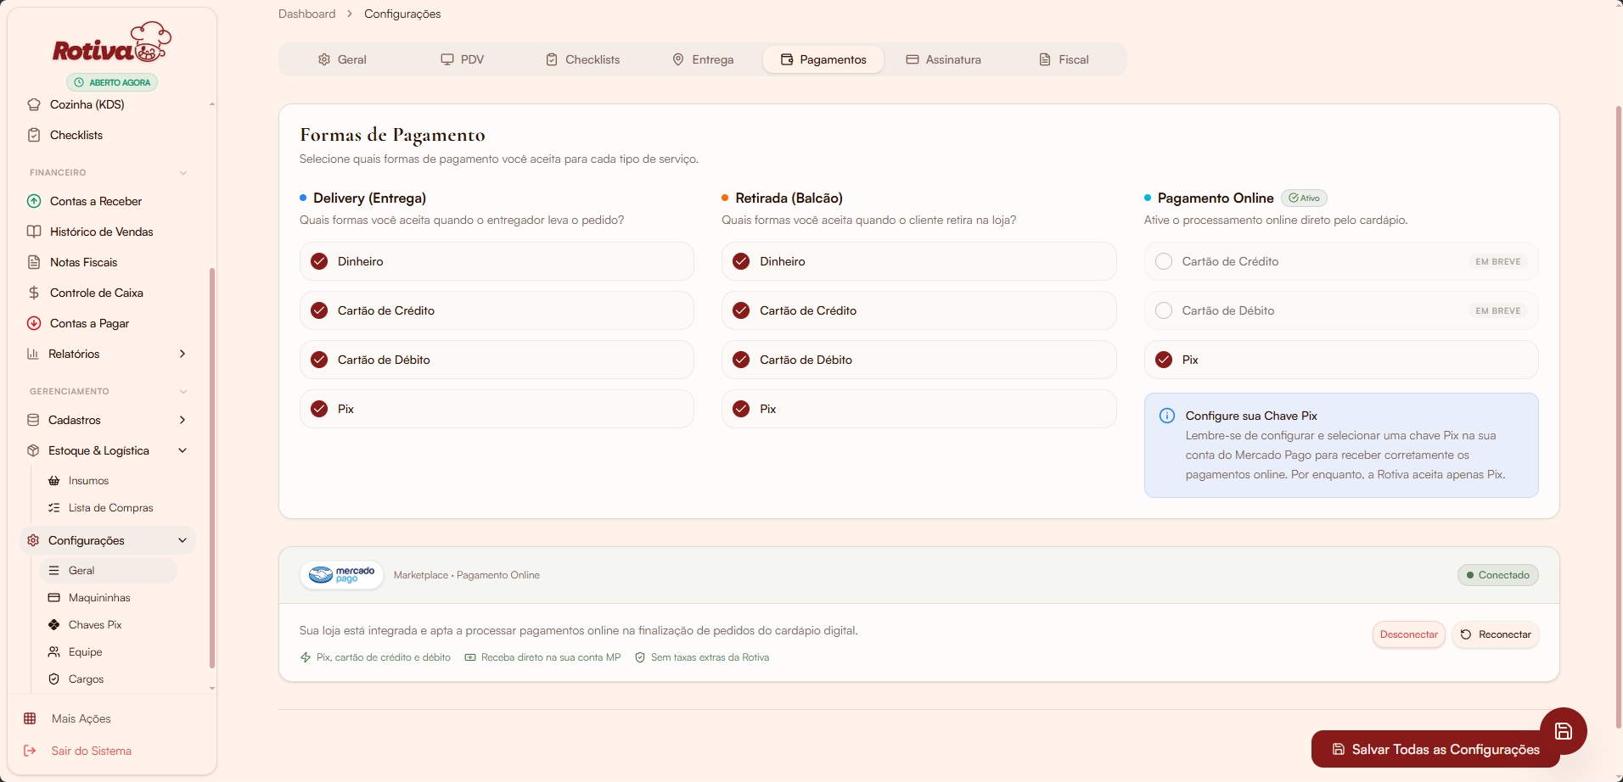This screenshot has height=782, width=1623.
Task: Click the Chaves Pix diamond icon
Action: pos(54,625)
